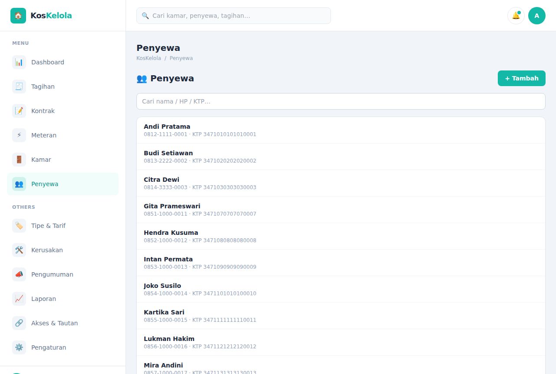
Task: Click the Pengumuman megaphone icon
Action: pos(19,274)
